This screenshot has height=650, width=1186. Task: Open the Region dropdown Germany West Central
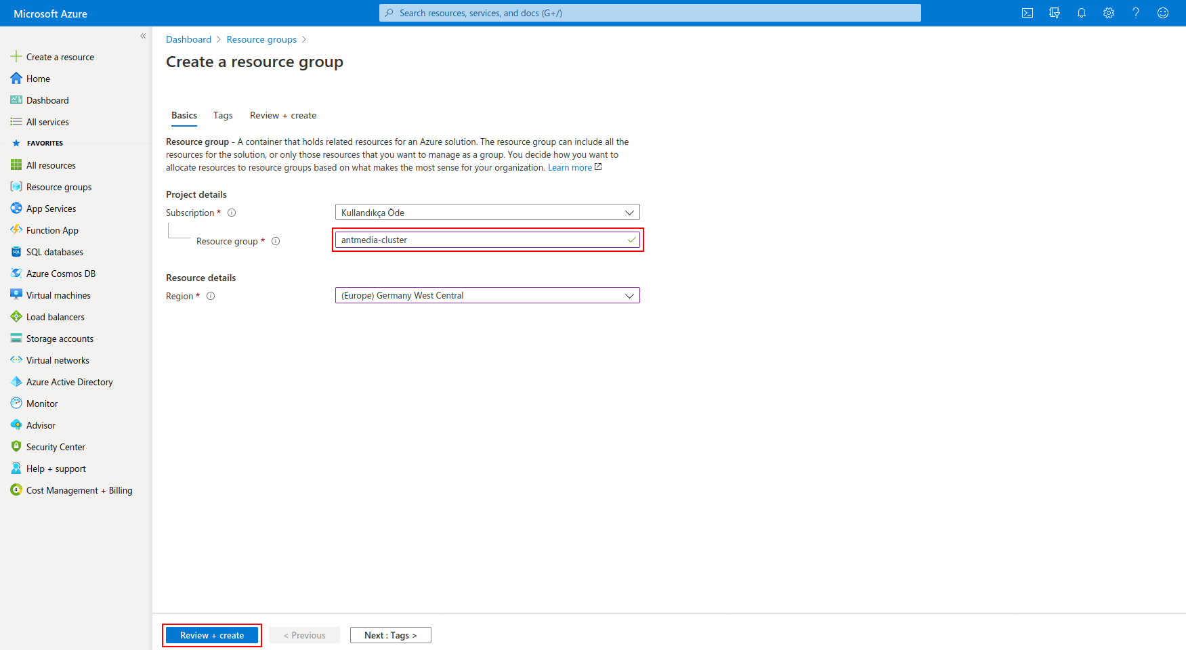pos(488,295)
